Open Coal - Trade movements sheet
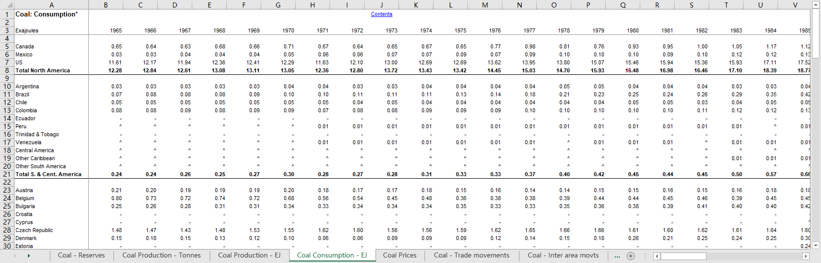 click(x=471, y=255)
